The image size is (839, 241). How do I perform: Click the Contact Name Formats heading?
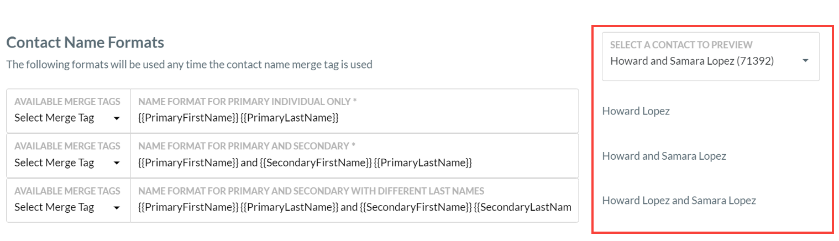coord(85,42)
